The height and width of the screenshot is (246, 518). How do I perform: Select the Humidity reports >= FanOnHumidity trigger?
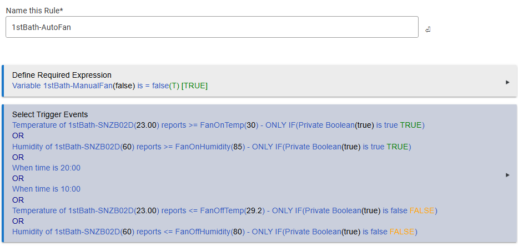coord(212,147)
